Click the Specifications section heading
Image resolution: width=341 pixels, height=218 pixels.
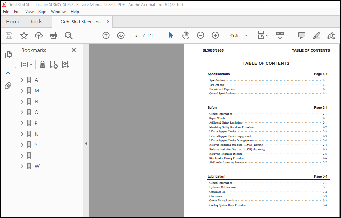pyautogui.click(x=218, y=74)
